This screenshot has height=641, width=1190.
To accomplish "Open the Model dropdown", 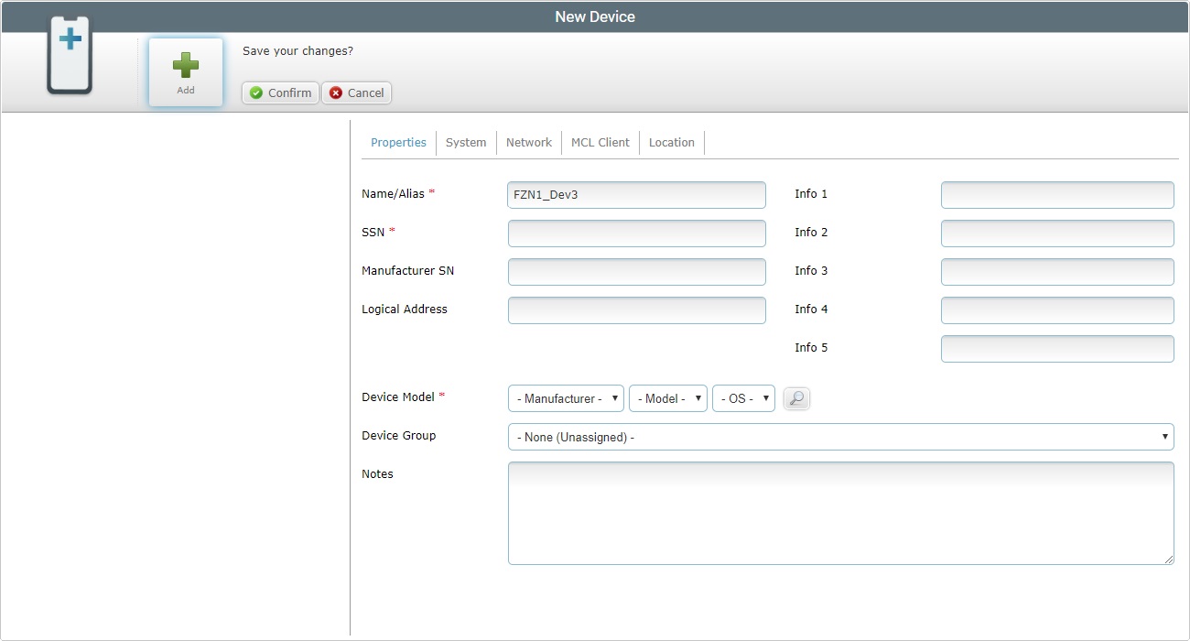I will click(667, 398).
